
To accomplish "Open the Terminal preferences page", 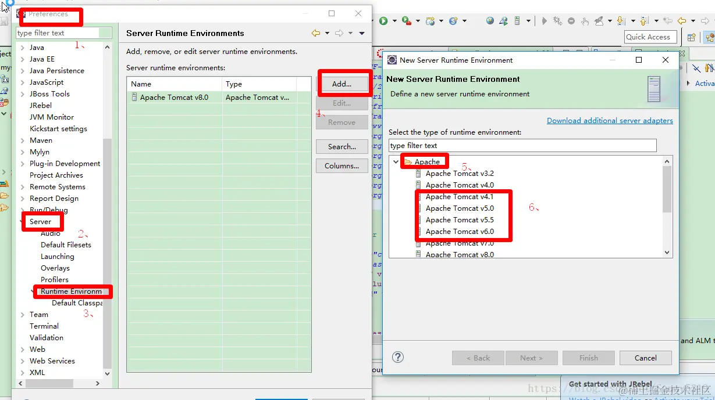I will pyautogui.click(x=44, y=326).
